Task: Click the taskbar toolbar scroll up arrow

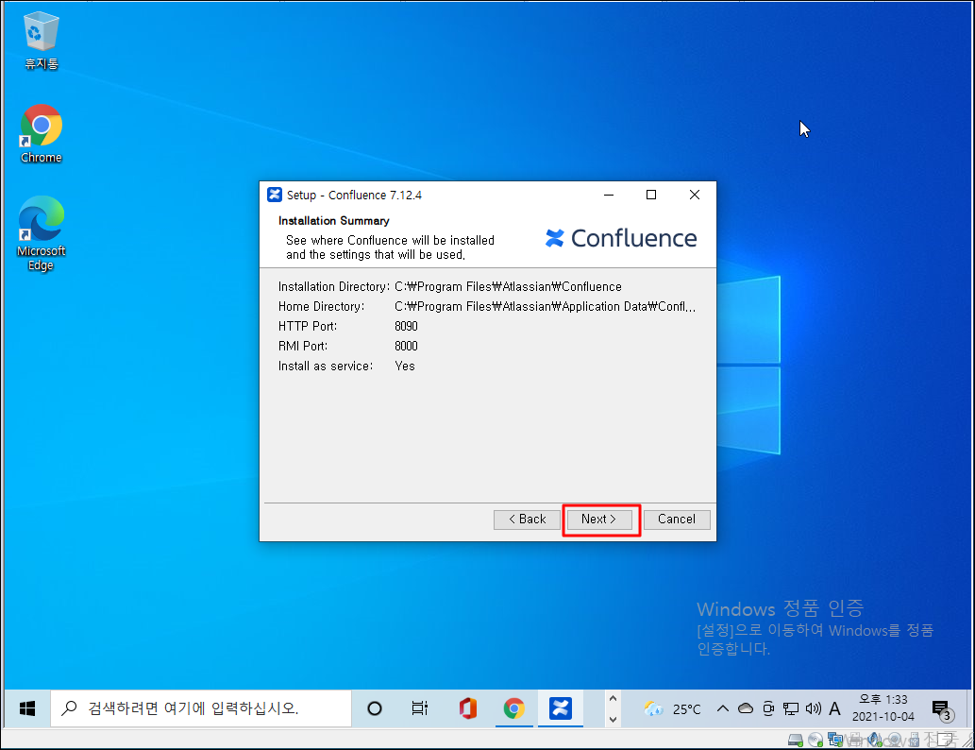Action: 613,699
